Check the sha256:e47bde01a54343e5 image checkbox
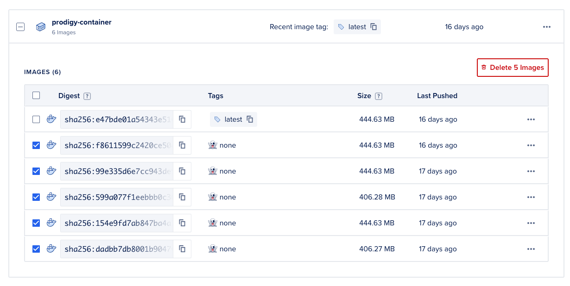570x286 pixels. [x=36, y=119]
